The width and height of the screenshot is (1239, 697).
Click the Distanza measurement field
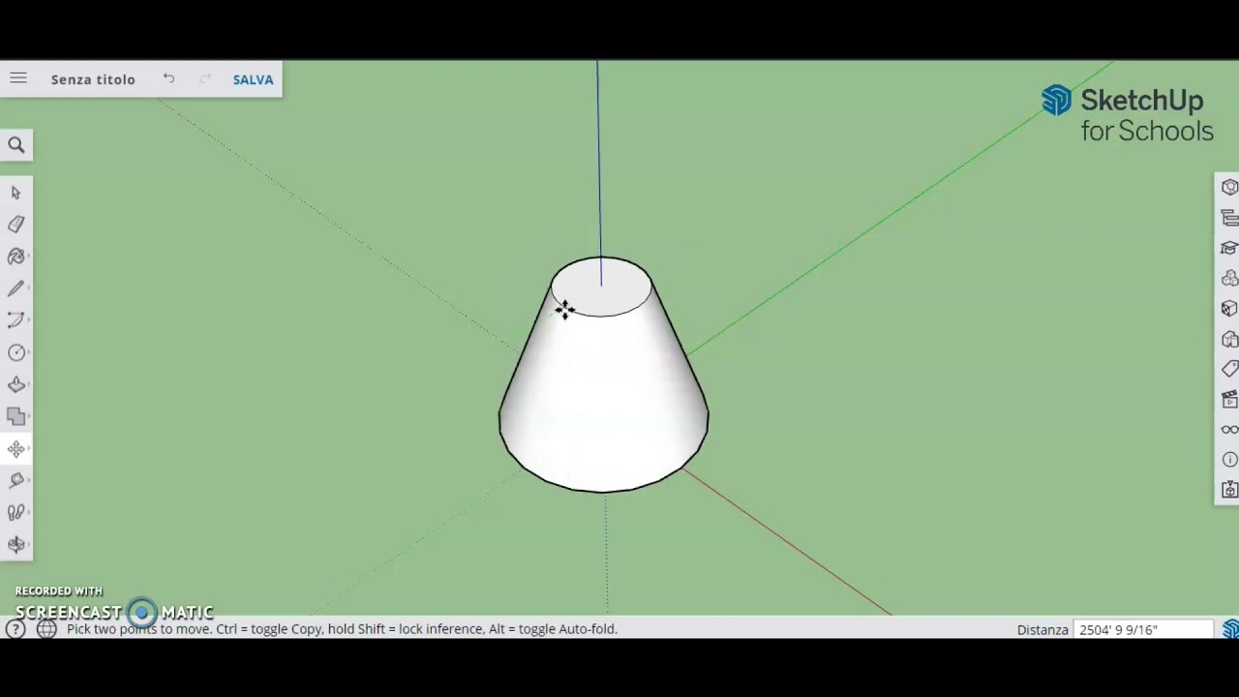1143,629
